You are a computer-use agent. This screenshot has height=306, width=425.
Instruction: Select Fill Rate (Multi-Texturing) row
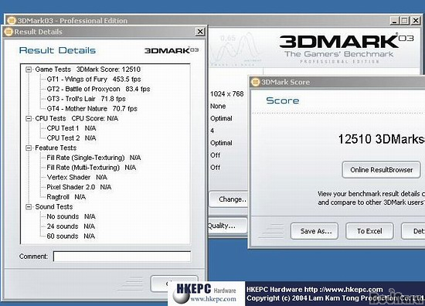coord(91,168)
